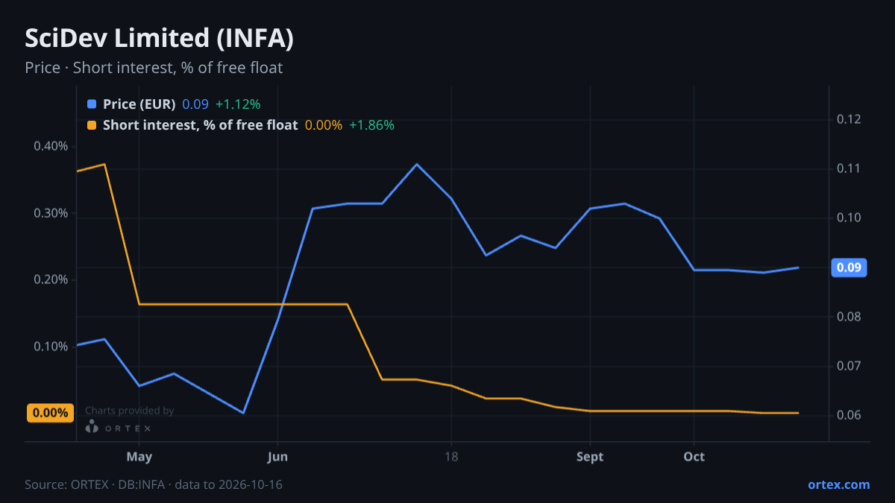Image resolution: width=895 pixels, height=503 pixels.
Task: Click the ORTEX logo icon
Action: 91,427
